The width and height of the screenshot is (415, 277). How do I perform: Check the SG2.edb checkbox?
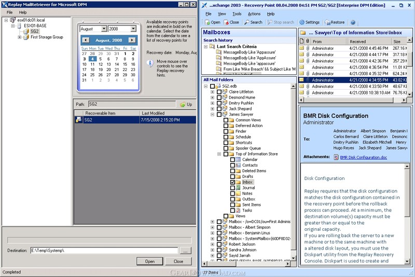click(213, 86)
